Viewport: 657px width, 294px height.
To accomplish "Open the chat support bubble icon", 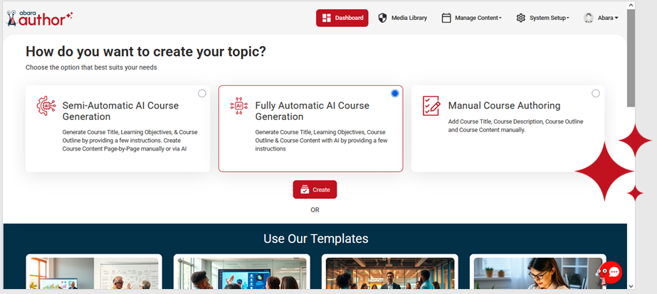I will (x=611, y=272).
